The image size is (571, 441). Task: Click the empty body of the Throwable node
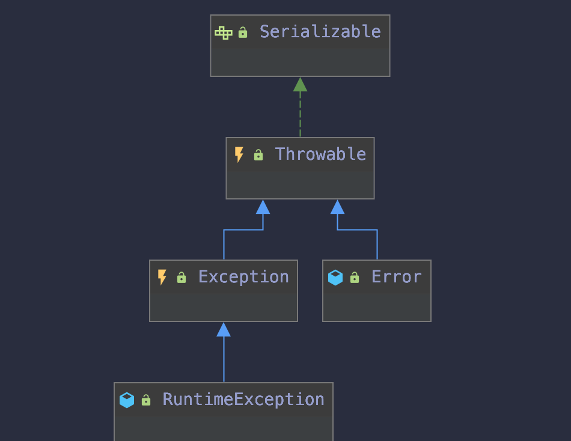300,182
